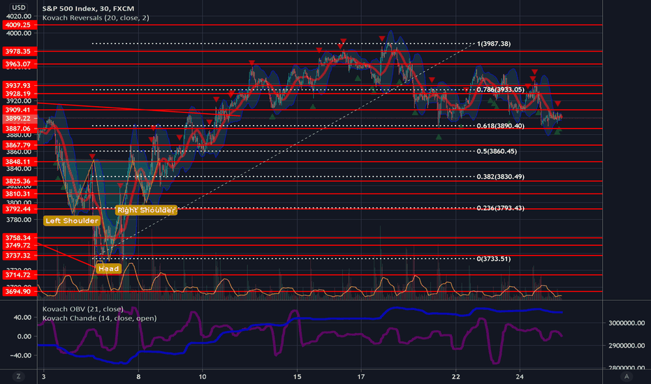Click date 17 on the time axis
This screenshot has height=384, width=651.
pos(361,377)
